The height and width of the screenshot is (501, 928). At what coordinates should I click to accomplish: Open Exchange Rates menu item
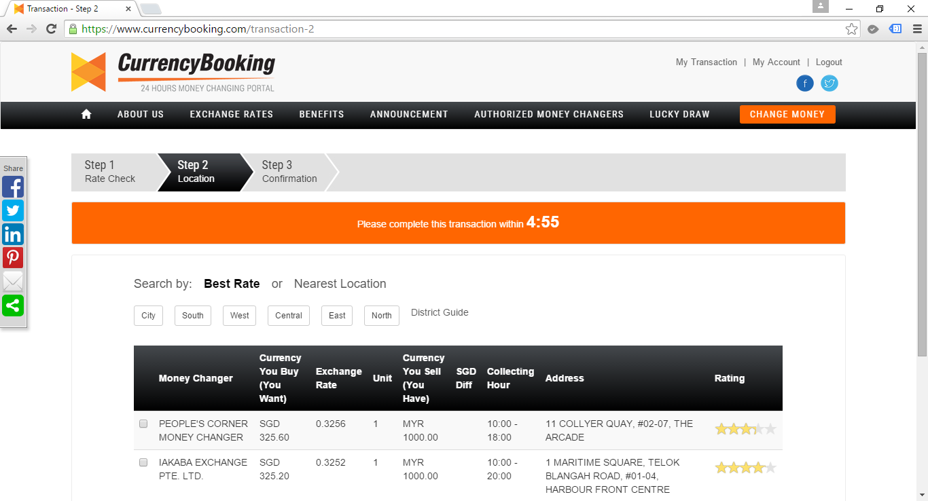click(231, 114)
